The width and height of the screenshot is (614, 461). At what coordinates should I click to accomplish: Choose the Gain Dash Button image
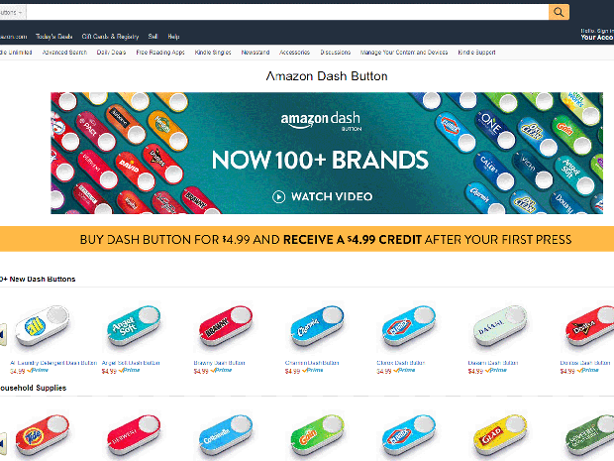(x=317, y=435)
